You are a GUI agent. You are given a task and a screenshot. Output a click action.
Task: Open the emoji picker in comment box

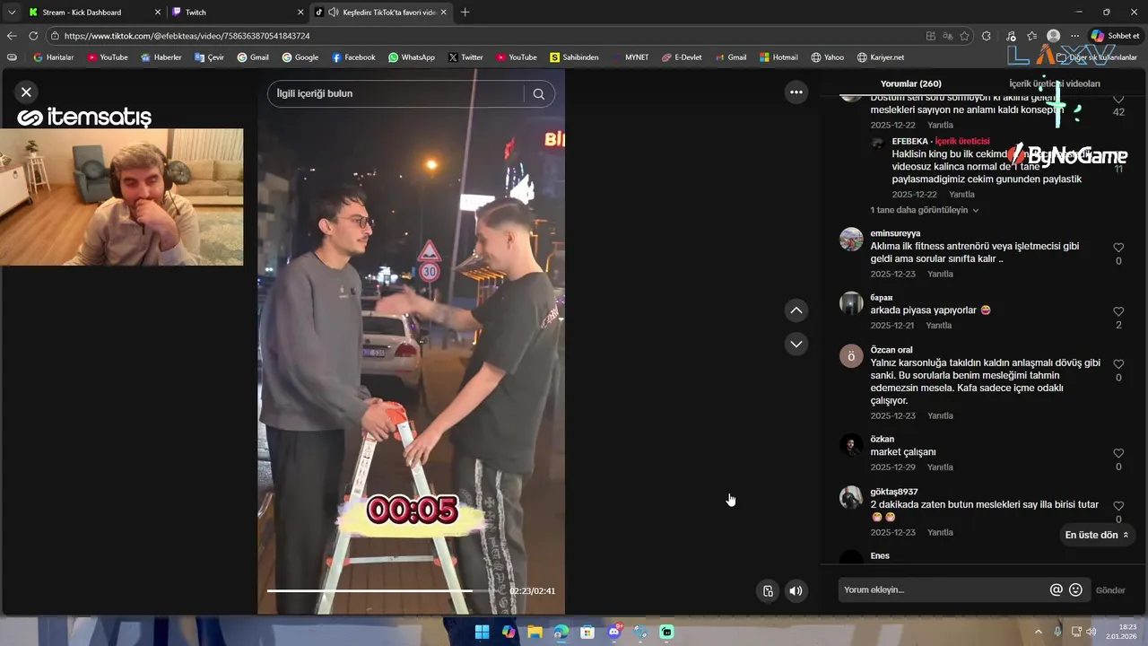click(x=1075, y=589)
